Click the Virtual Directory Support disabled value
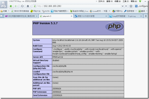Screen dimensions: 149x99 [56, 60]
